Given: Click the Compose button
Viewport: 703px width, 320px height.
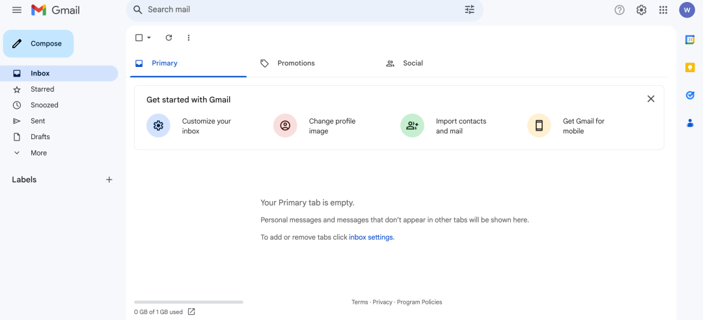Looking at the screenshot, I should click(x=38, y=44).
